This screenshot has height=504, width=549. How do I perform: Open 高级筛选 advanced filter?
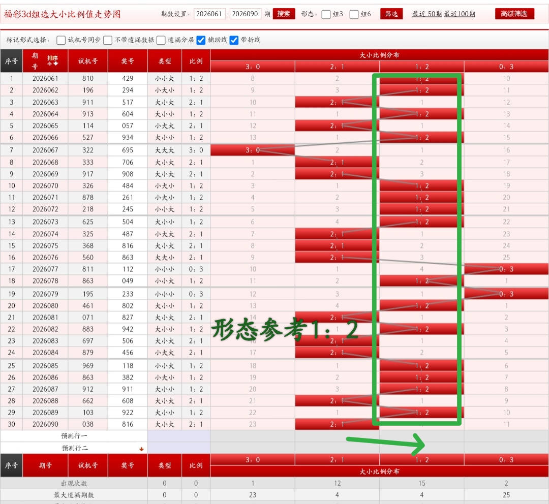pos(514,14)
